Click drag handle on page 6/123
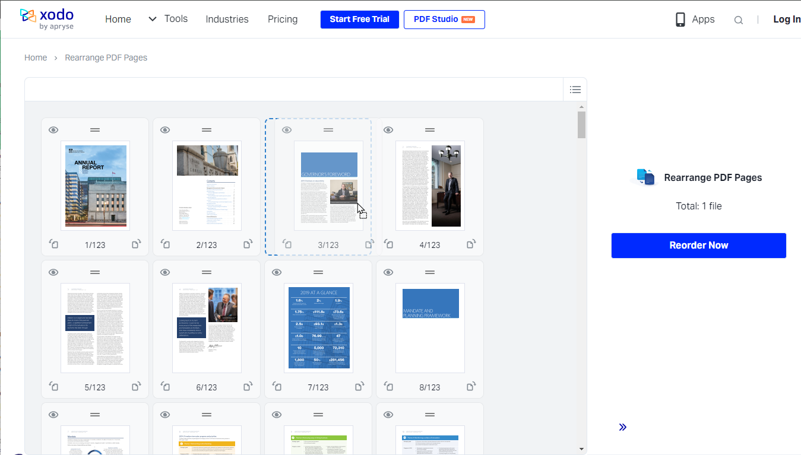 [207, 272]
